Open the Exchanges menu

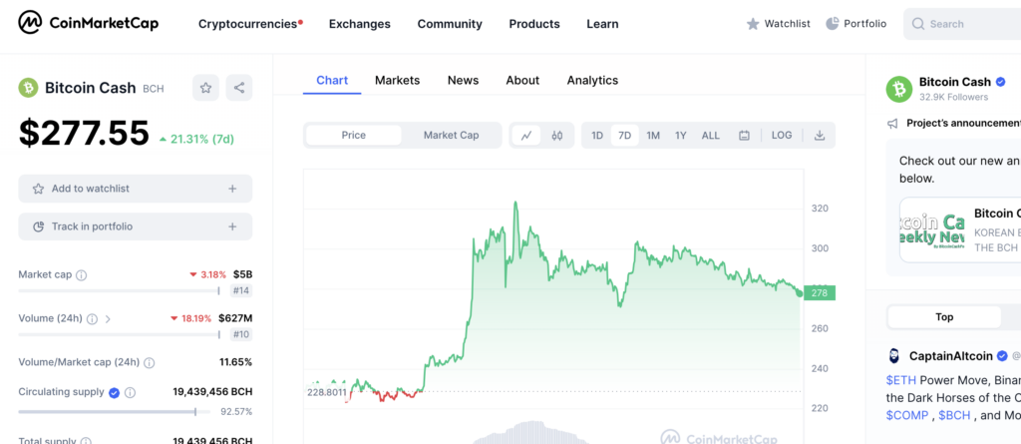tap(359, 24)
